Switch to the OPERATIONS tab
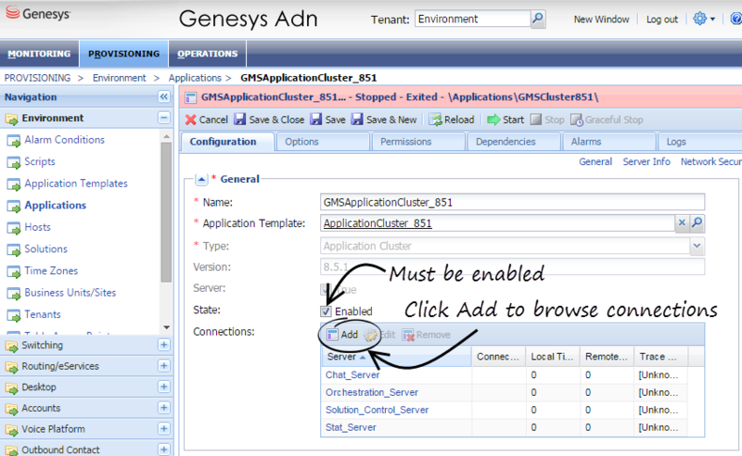This screenshot has width=742, height=456. (x=207, y=54)
